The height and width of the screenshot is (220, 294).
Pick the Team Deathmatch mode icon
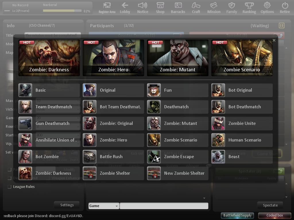pos(25,107)
